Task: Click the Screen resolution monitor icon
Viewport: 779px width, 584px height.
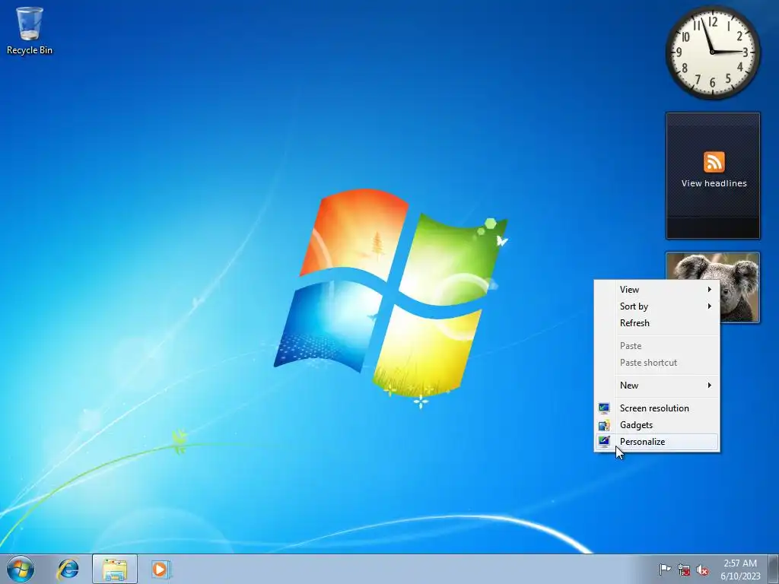Action: [604, 408]
